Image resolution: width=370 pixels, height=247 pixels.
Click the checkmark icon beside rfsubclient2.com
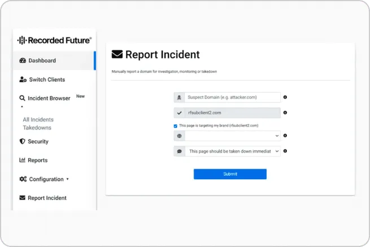click(x=179, y=113)
